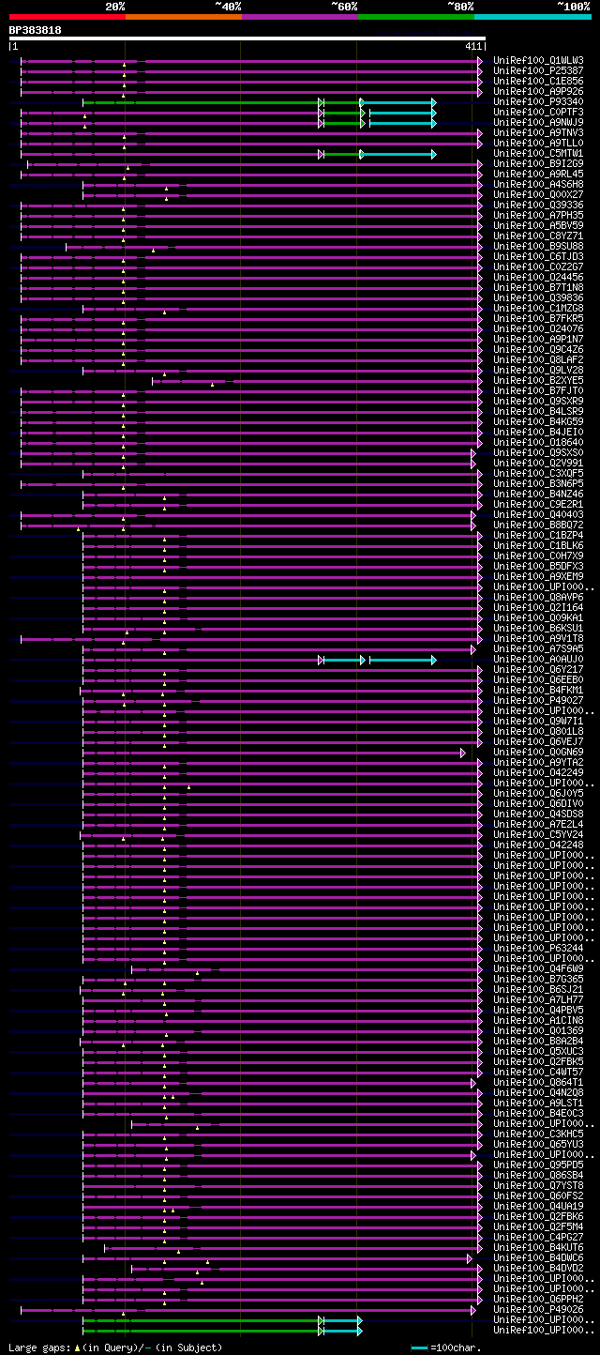The width and height of the screenshot is (600, 1355).
Task: Select UniRef100_Q8LAF2 label
Action: 538,359
